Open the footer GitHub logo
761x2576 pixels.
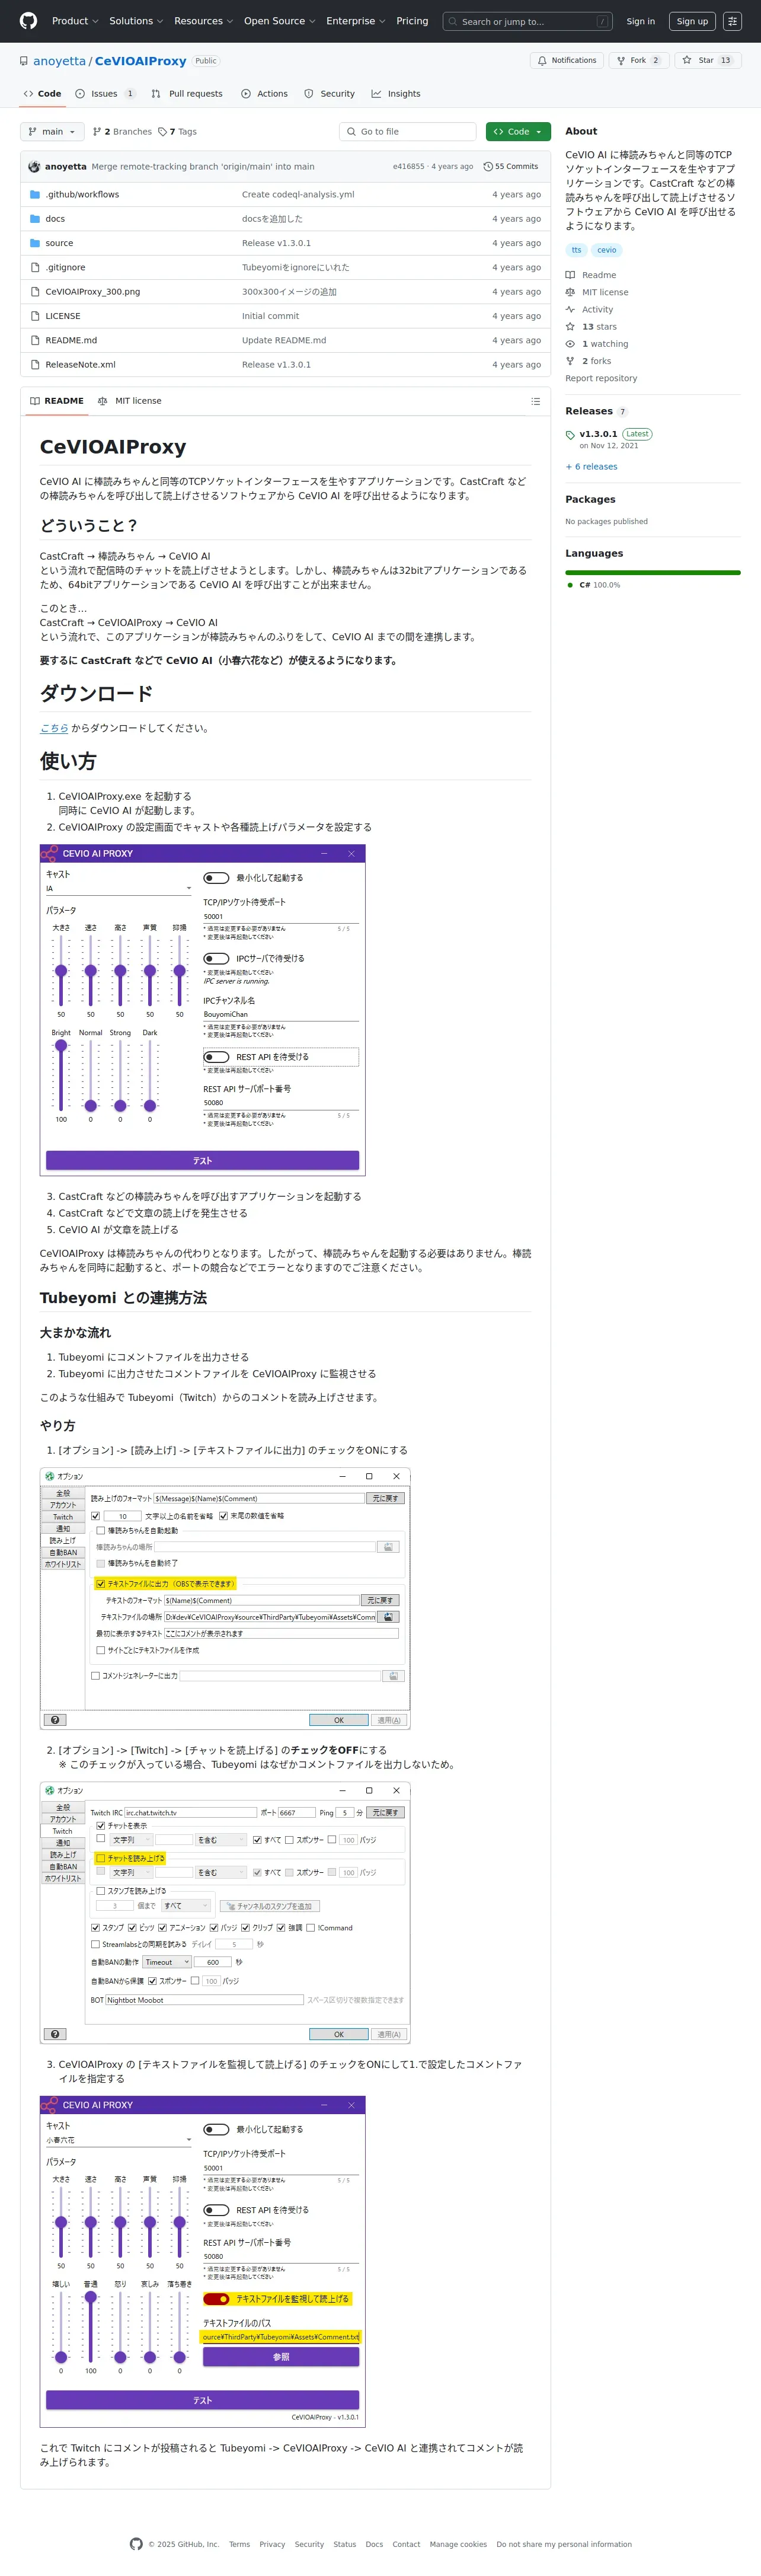pyautogui.click(x=136, y=2544)
